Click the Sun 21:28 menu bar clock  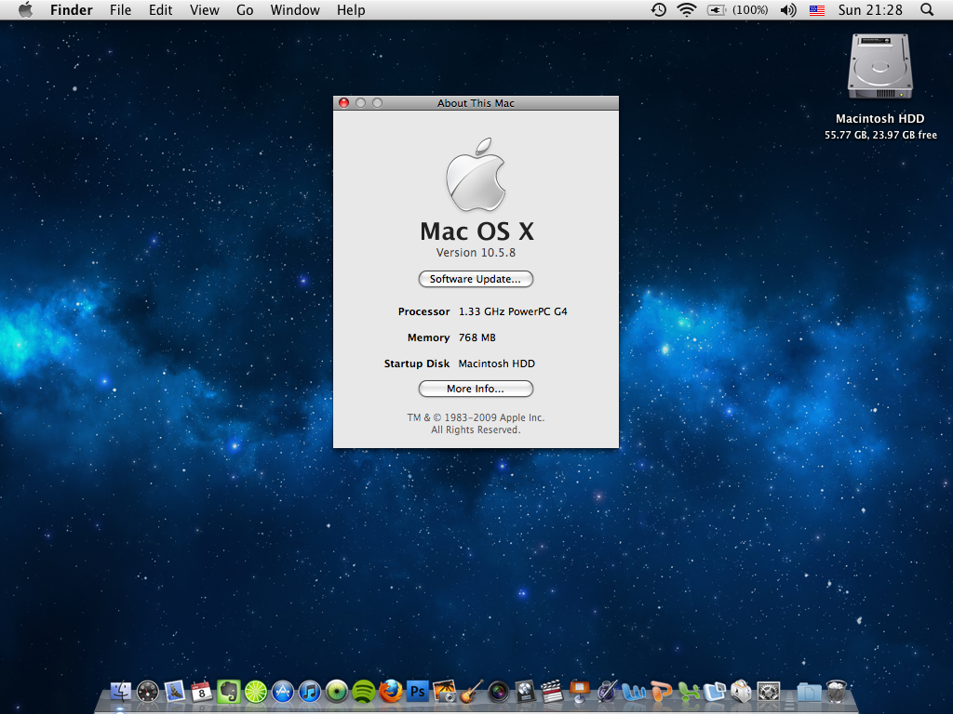(870, 9)
